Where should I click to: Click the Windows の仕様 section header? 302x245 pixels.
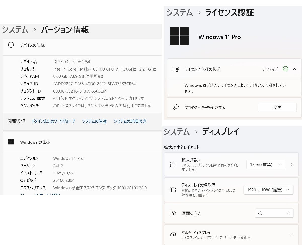coord(35,142)
